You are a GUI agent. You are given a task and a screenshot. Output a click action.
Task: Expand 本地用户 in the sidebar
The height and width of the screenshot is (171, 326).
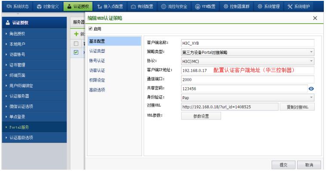[34, 44]
